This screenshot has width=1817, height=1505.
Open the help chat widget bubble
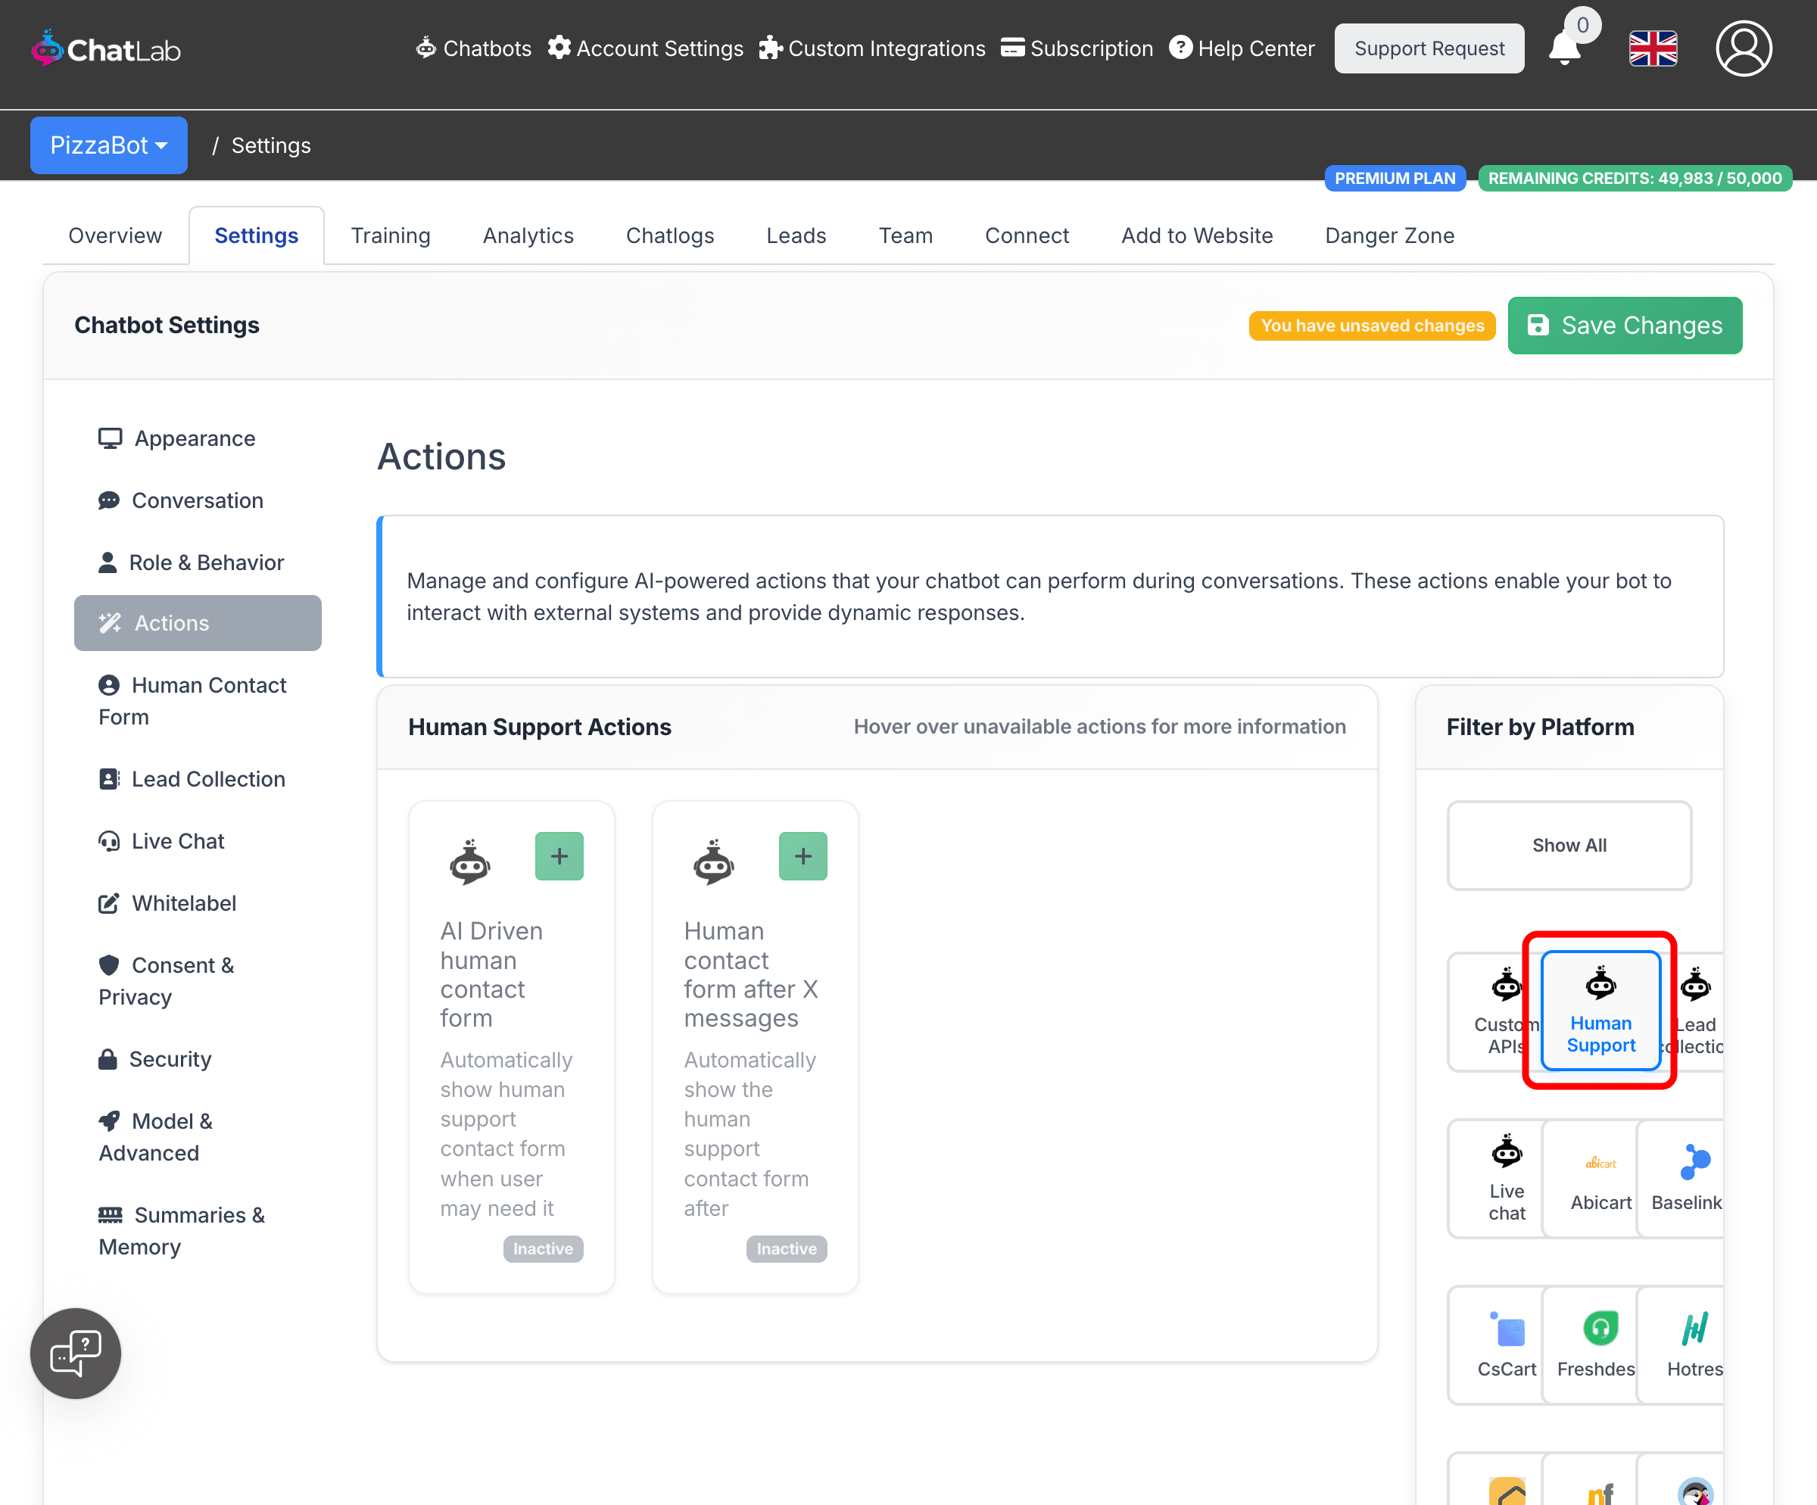pos(76,1353)
